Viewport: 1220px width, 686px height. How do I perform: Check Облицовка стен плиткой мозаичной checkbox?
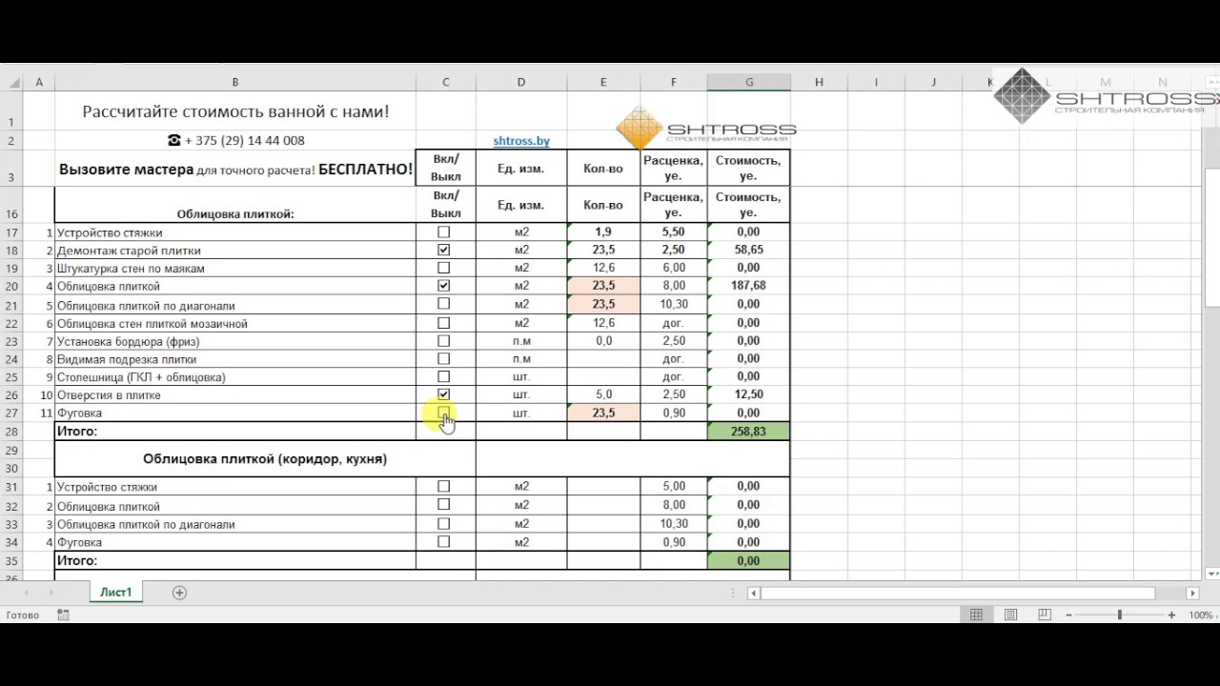pyautogui.click(x=443, y=323)
